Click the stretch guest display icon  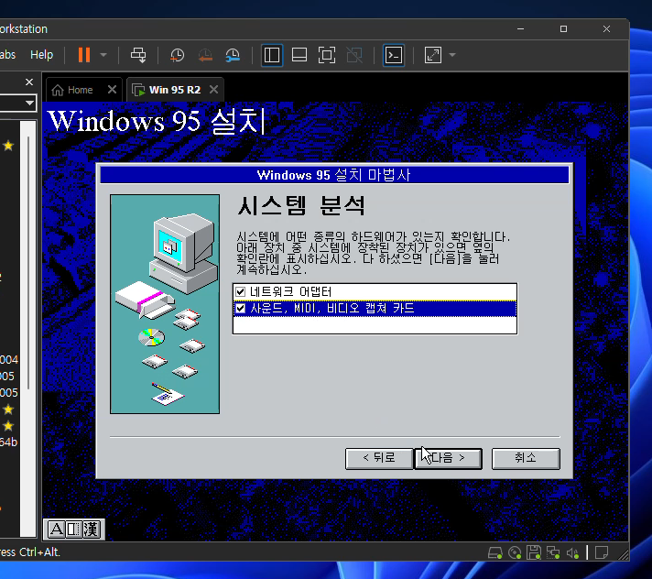[x=433, y=55]
